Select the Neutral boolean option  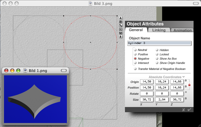(x=135, y=50)
